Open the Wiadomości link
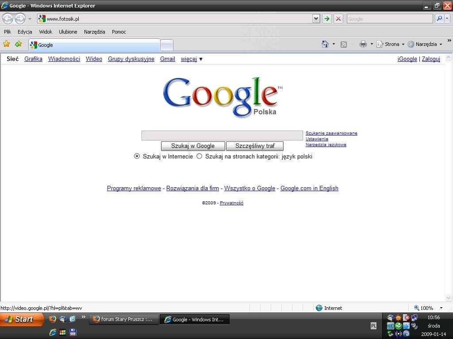Screen dimensions: 453x339 tap(64, 59)
